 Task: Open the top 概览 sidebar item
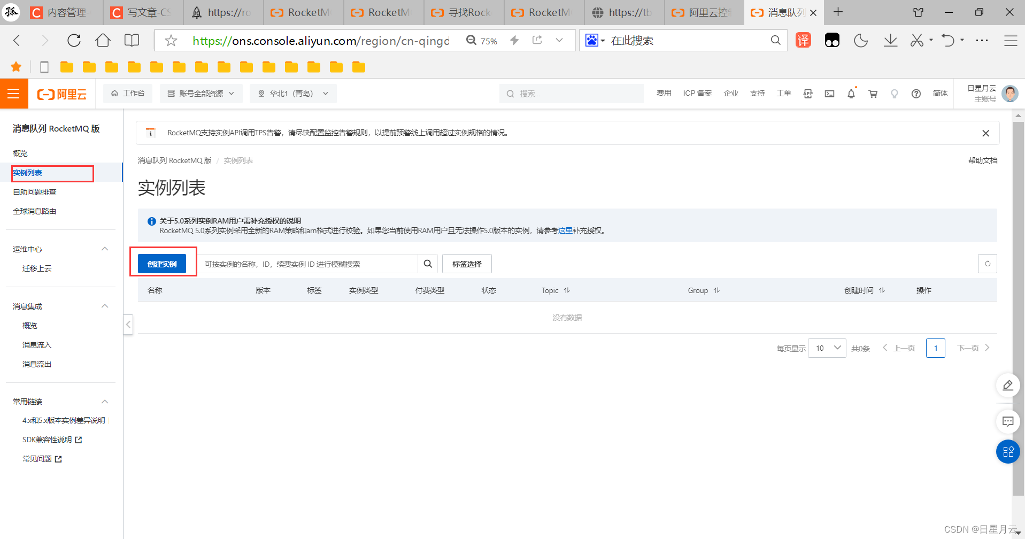[20, 153]
